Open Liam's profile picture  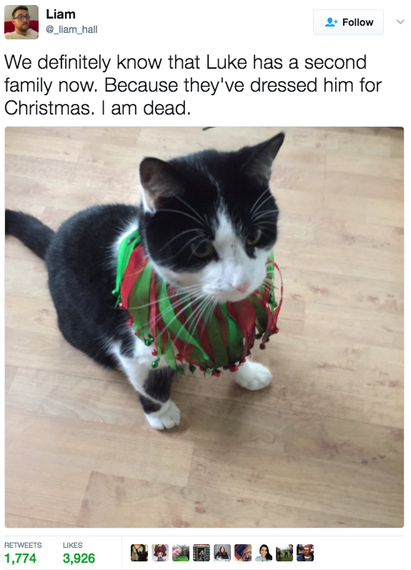(21, 21)
